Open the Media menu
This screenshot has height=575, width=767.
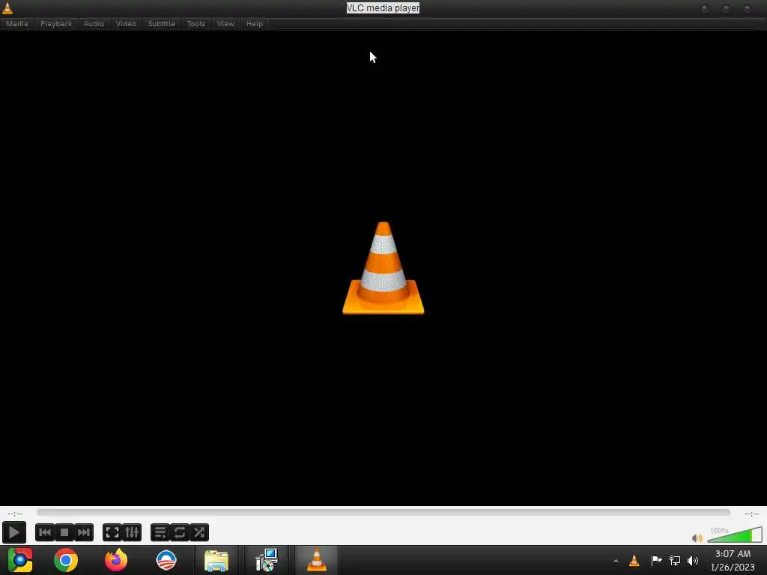click(17, 23)
